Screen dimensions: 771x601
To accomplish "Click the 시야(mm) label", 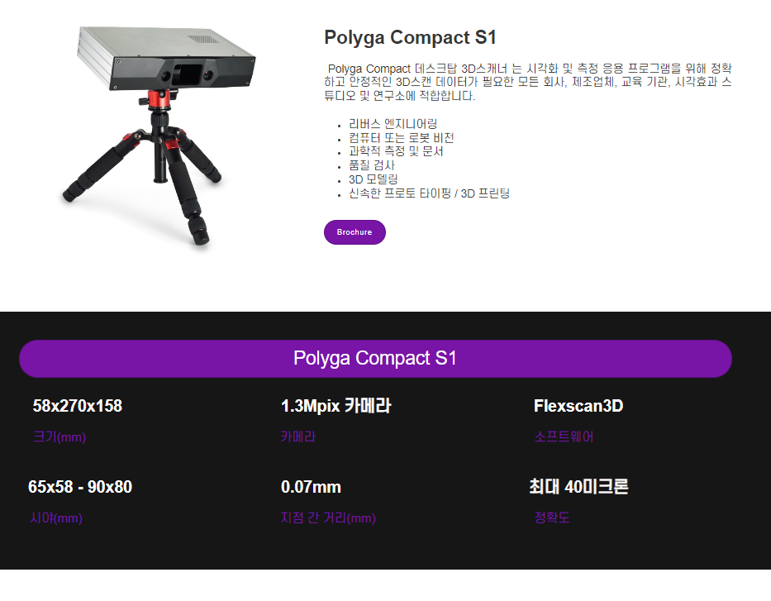I will [56, 518].
